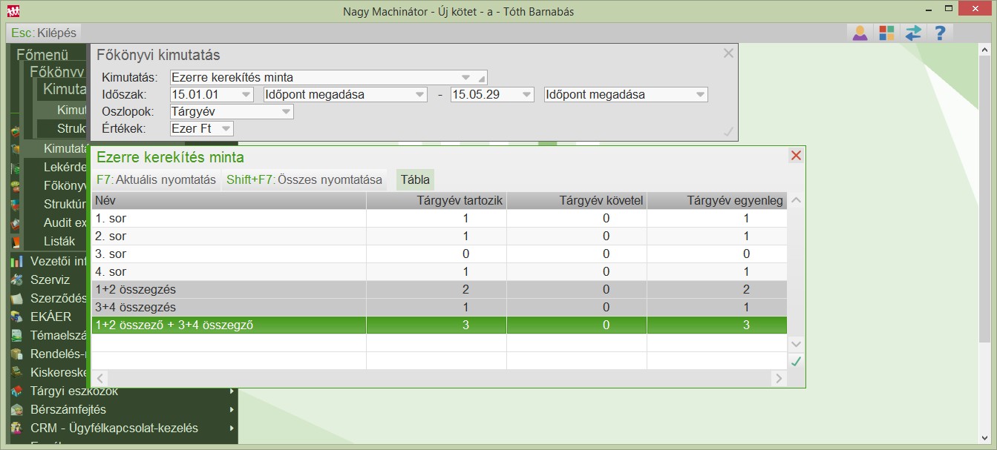Click the icon beside Szerviz menu item
The image size is (997, 450).
click(x=17, y=279)
